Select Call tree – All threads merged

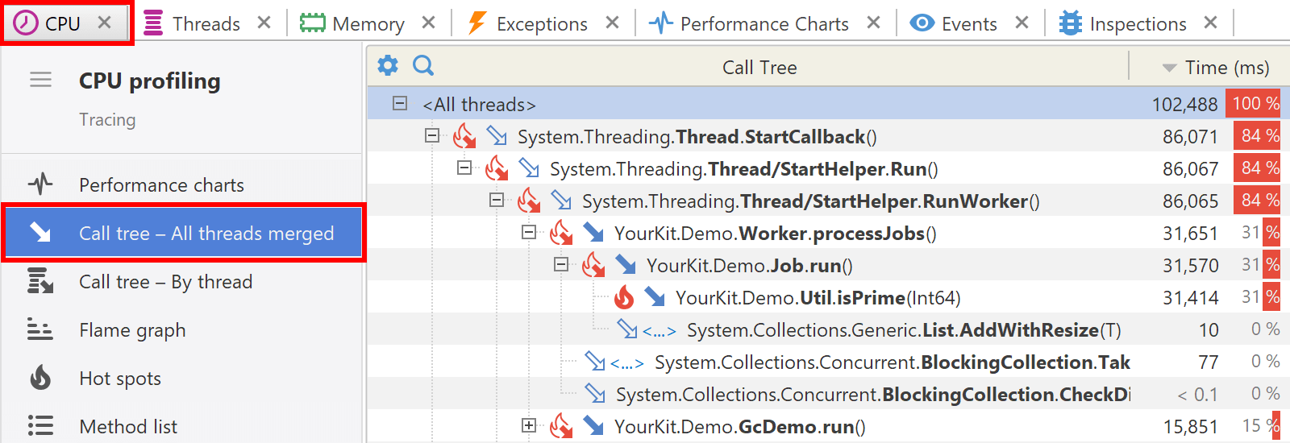[x=184, y=234]
